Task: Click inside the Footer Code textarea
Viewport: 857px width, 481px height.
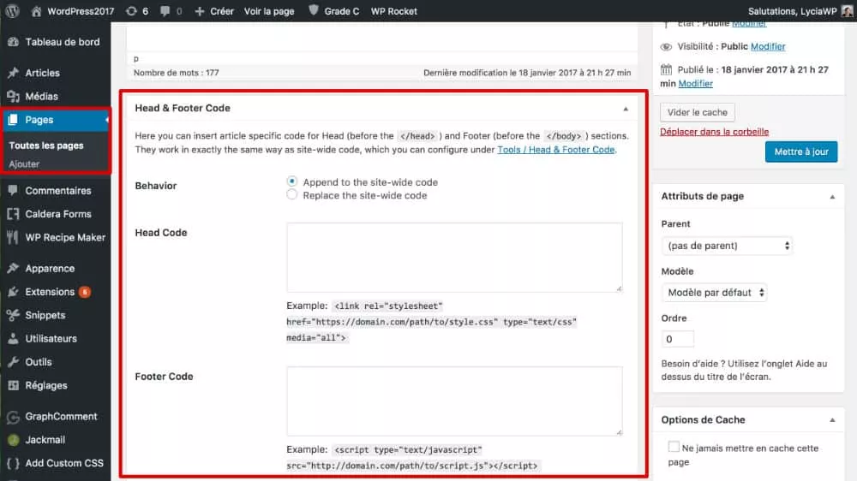Action: pyautogui.click(x=454, y=401)
